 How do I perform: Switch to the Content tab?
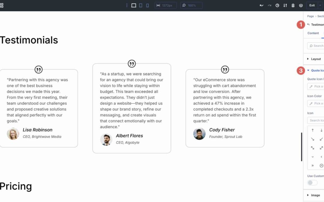[x=313, y=33]
